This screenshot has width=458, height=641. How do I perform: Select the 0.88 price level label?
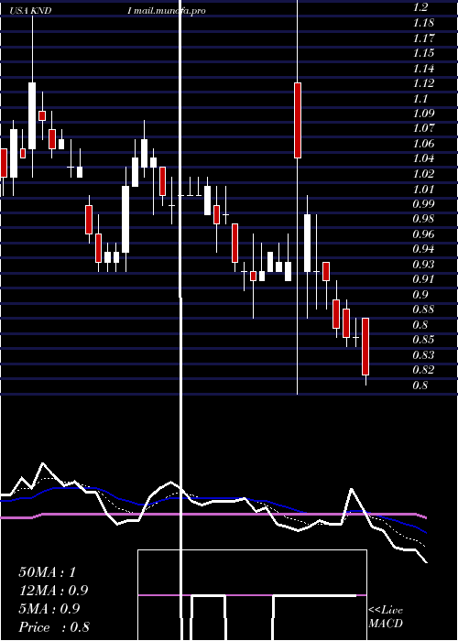[x=423, y=310]
